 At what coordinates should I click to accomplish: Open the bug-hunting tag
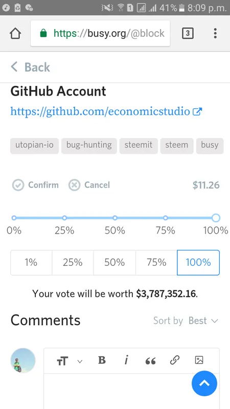89,145
